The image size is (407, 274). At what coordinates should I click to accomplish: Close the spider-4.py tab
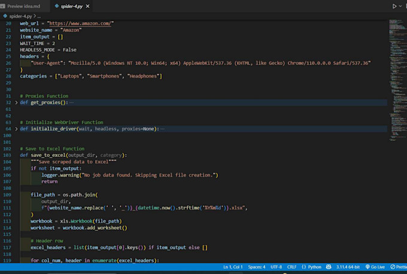(x=88, y=6)
